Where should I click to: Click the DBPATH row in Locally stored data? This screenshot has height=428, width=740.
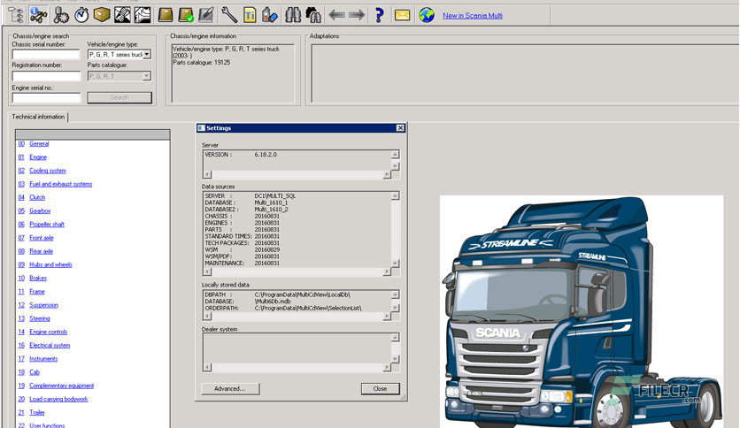[x=278, y=294]
